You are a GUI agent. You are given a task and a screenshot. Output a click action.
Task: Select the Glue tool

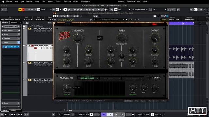tap(81, 10)
